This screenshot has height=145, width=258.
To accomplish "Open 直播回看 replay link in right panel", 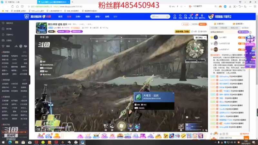I will pyautogui.click(x=238, y=24).
